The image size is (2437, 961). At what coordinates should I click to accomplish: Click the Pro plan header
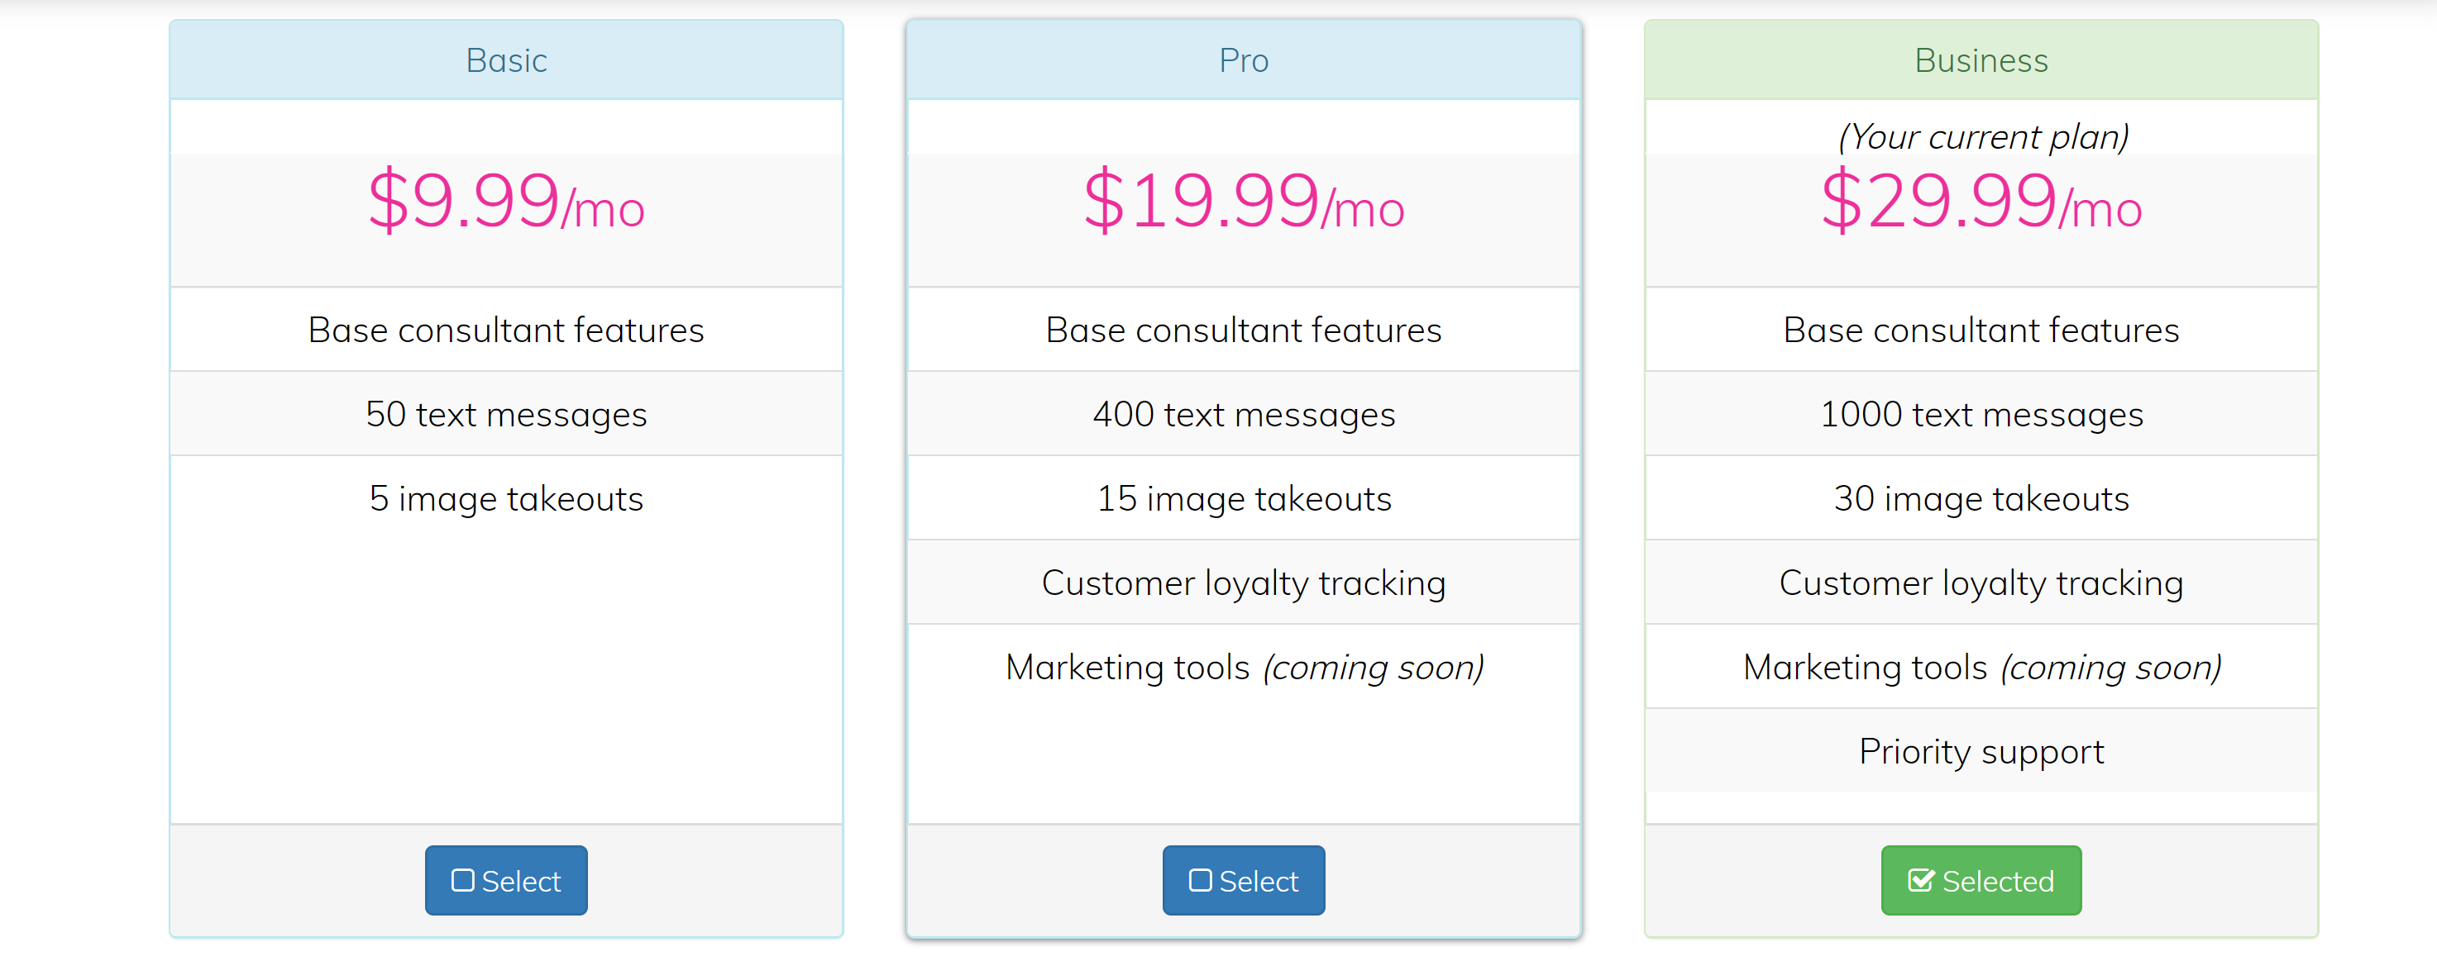[x=1242, y=60]
